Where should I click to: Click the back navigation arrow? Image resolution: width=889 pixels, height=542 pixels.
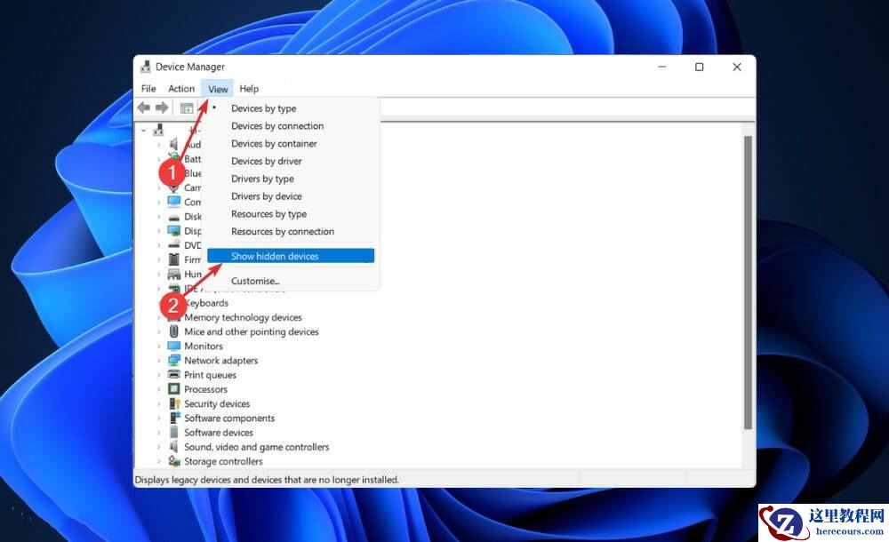144,108
